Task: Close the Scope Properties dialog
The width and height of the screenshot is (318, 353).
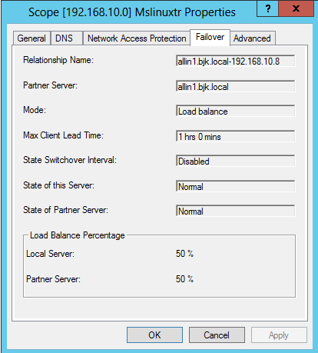Action: (296, 8)
